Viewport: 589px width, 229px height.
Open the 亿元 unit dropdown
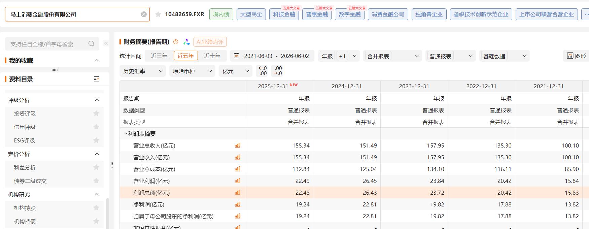click(x=236, y=71)
